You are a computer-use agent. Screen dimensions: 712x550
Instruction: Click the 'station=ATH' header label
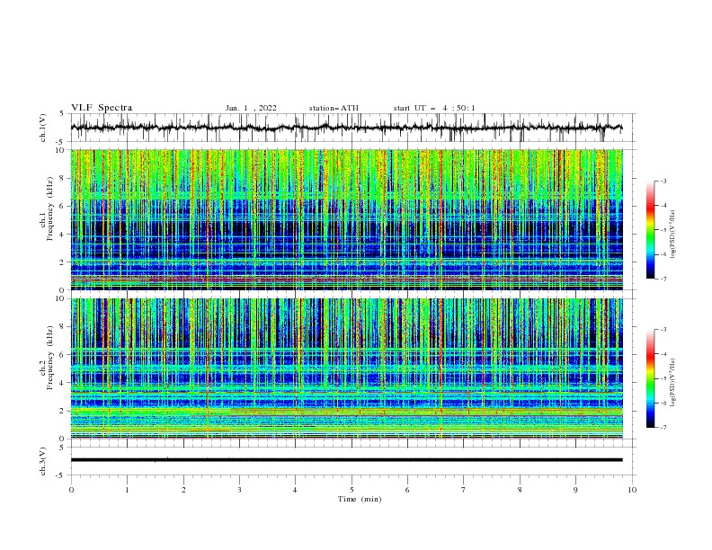334,108
